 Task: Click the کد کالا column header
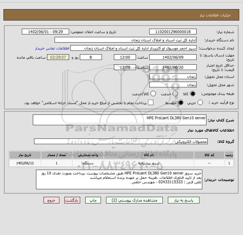click(209, 155)
